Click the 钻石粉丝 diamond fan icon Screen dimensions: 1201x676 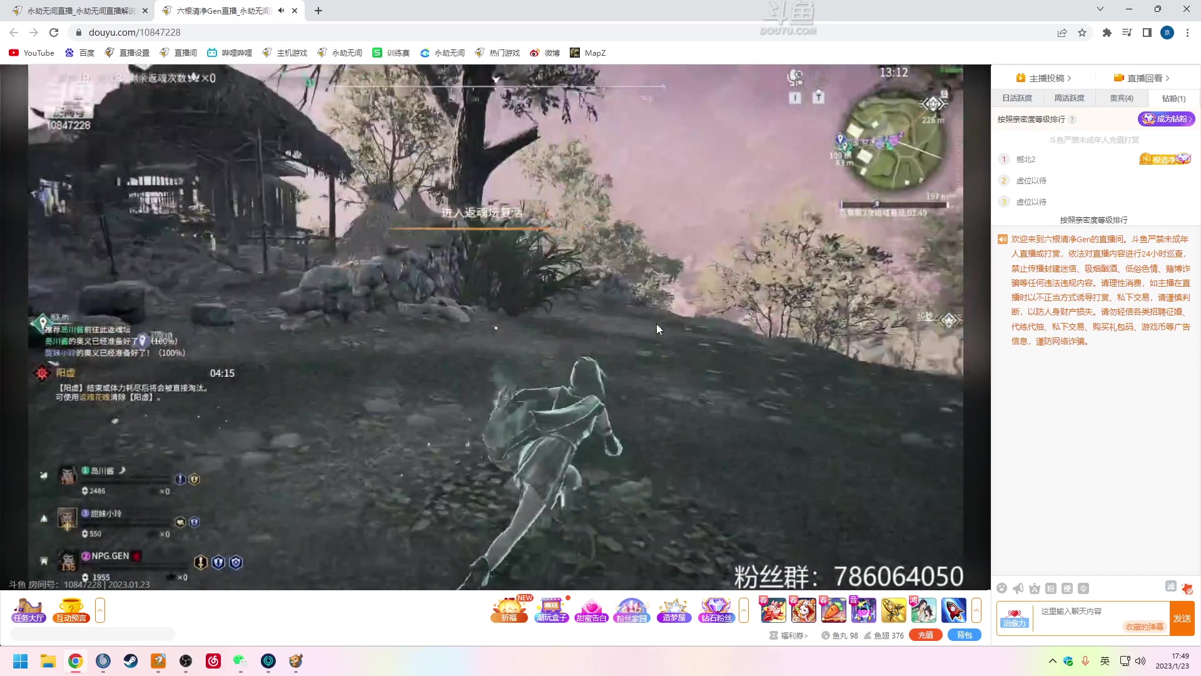click(716, 610)
